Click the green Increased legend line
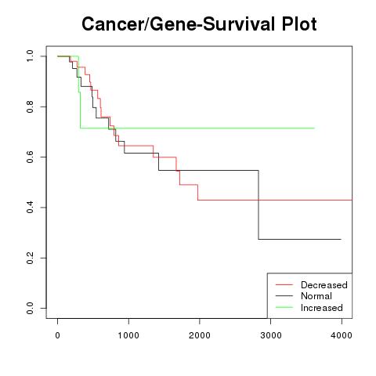 tap(284, 307)
